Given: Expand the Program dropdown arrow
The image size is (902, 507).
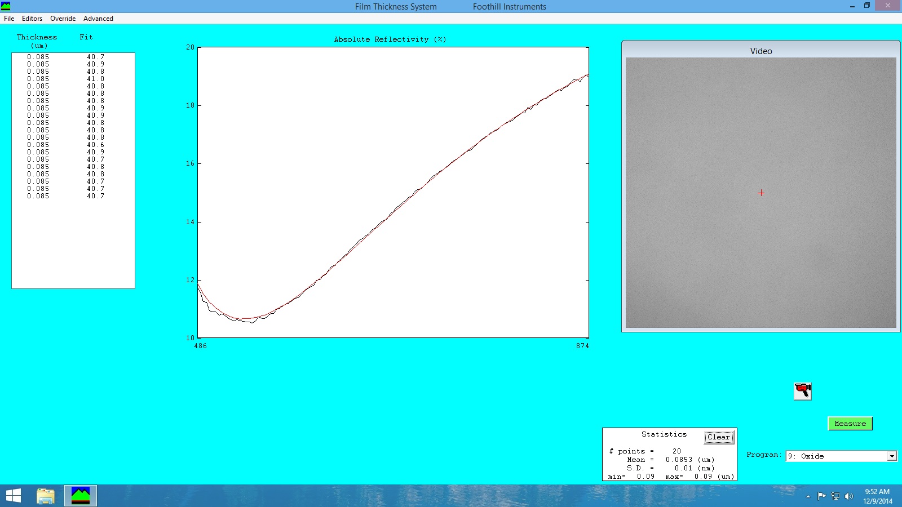Looking at the screenshot, I should pos(892,456).
